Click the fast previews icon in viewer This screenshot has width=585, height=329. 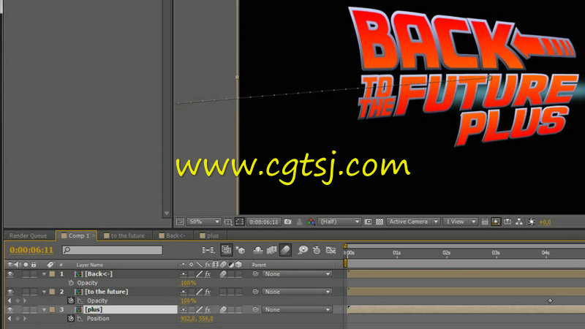point(496,222)
